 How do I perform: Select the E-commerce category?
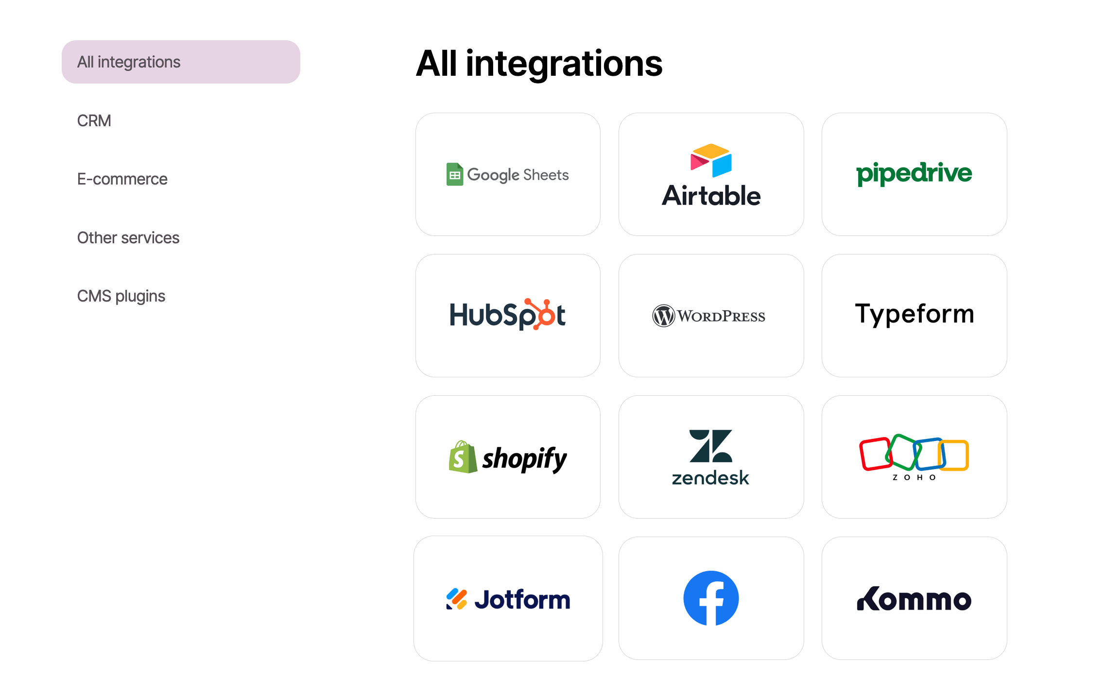(122, 179)
